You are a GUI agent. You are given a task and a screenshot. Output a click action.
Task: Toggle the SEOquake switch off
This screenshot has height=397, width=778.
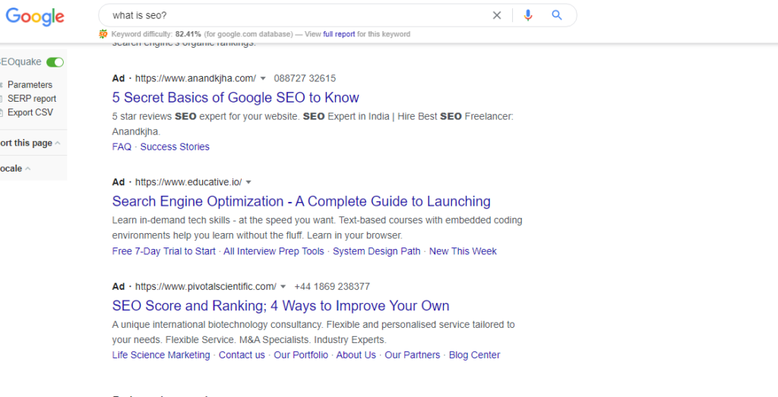tap(55, 62)
